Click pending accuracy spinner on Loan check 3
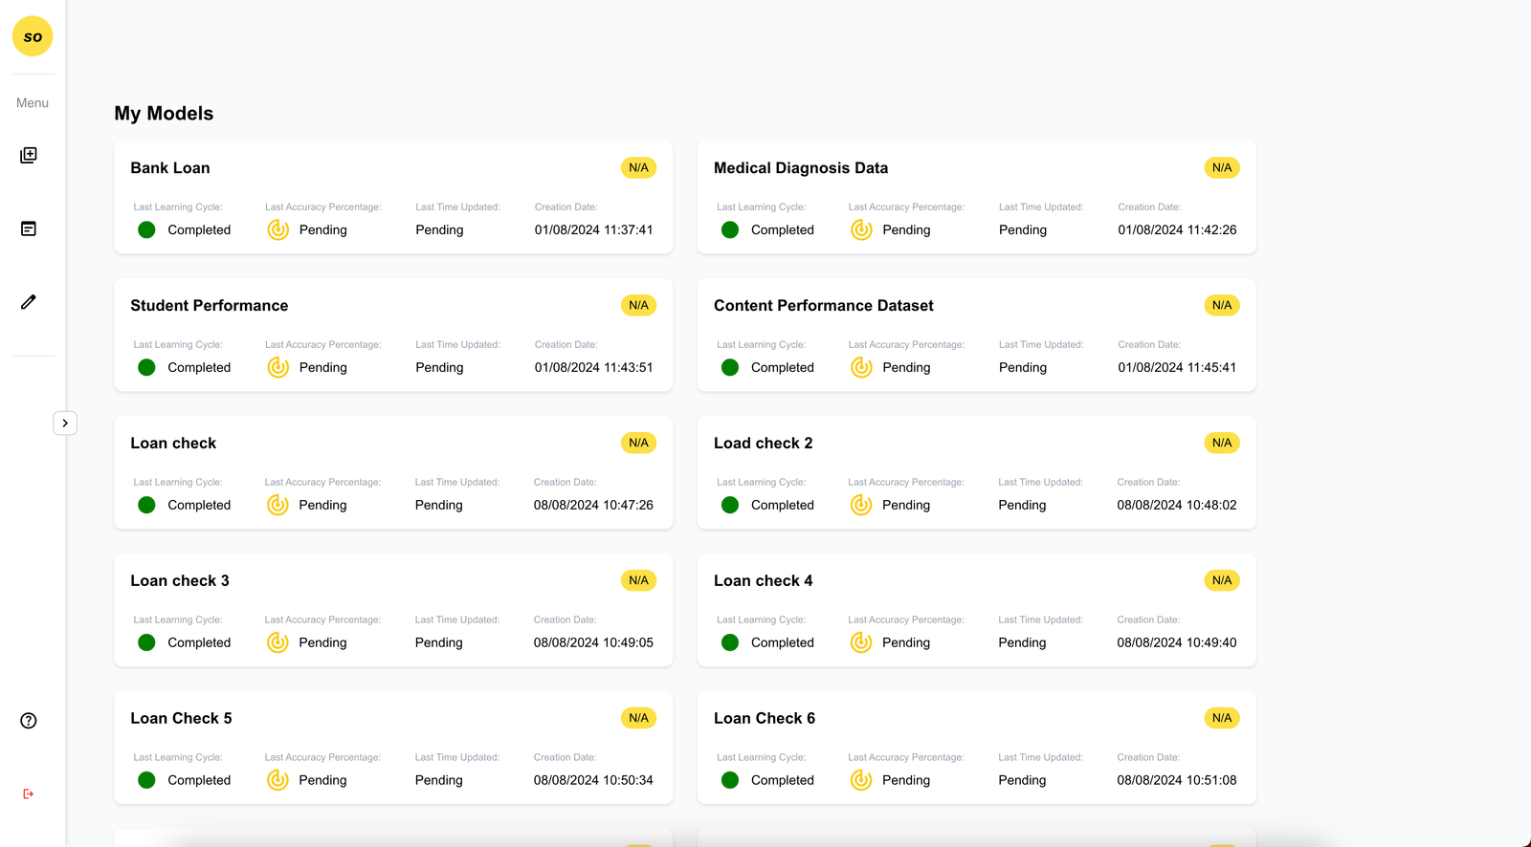1531x847 pixels. [x=278, y=642]
